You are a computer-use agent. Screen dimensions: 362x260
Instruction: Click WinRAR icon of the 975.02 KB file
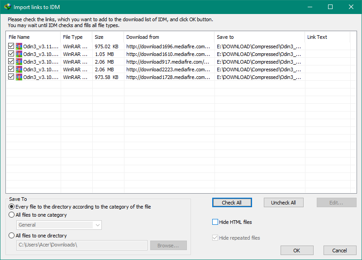pos(19,46)
